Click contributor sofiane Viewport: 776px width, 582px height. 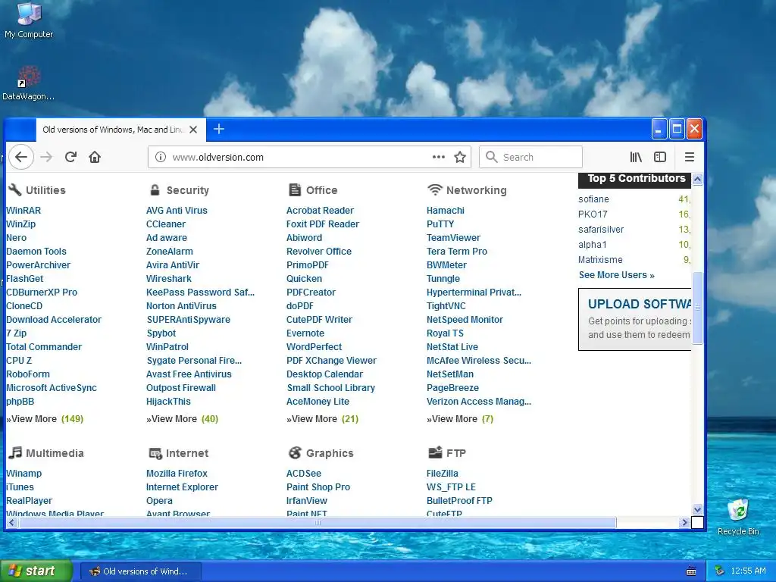[593, 199]
